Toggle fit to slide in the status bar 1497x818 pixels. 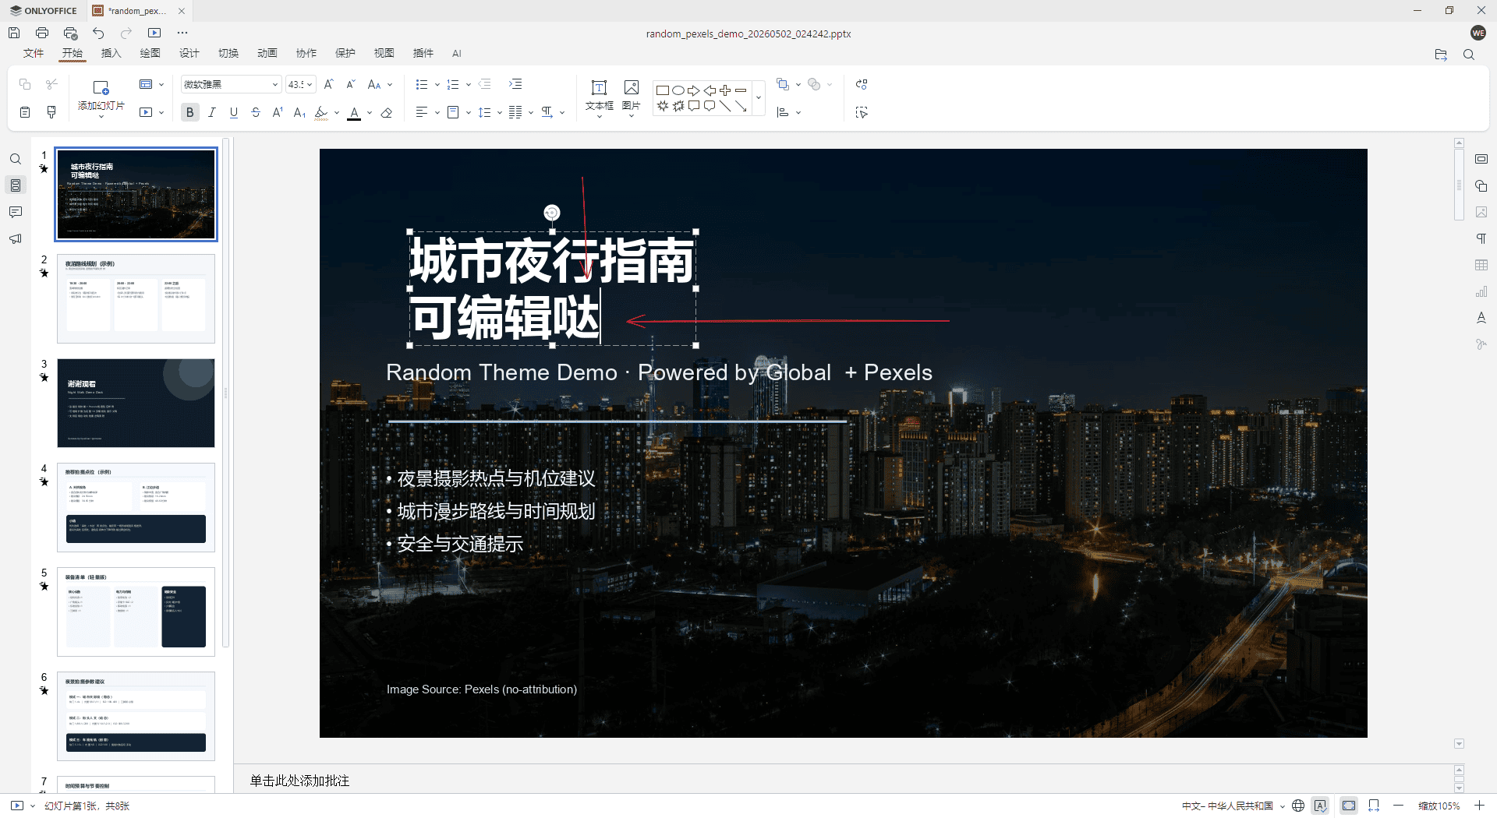point(1349,806)
